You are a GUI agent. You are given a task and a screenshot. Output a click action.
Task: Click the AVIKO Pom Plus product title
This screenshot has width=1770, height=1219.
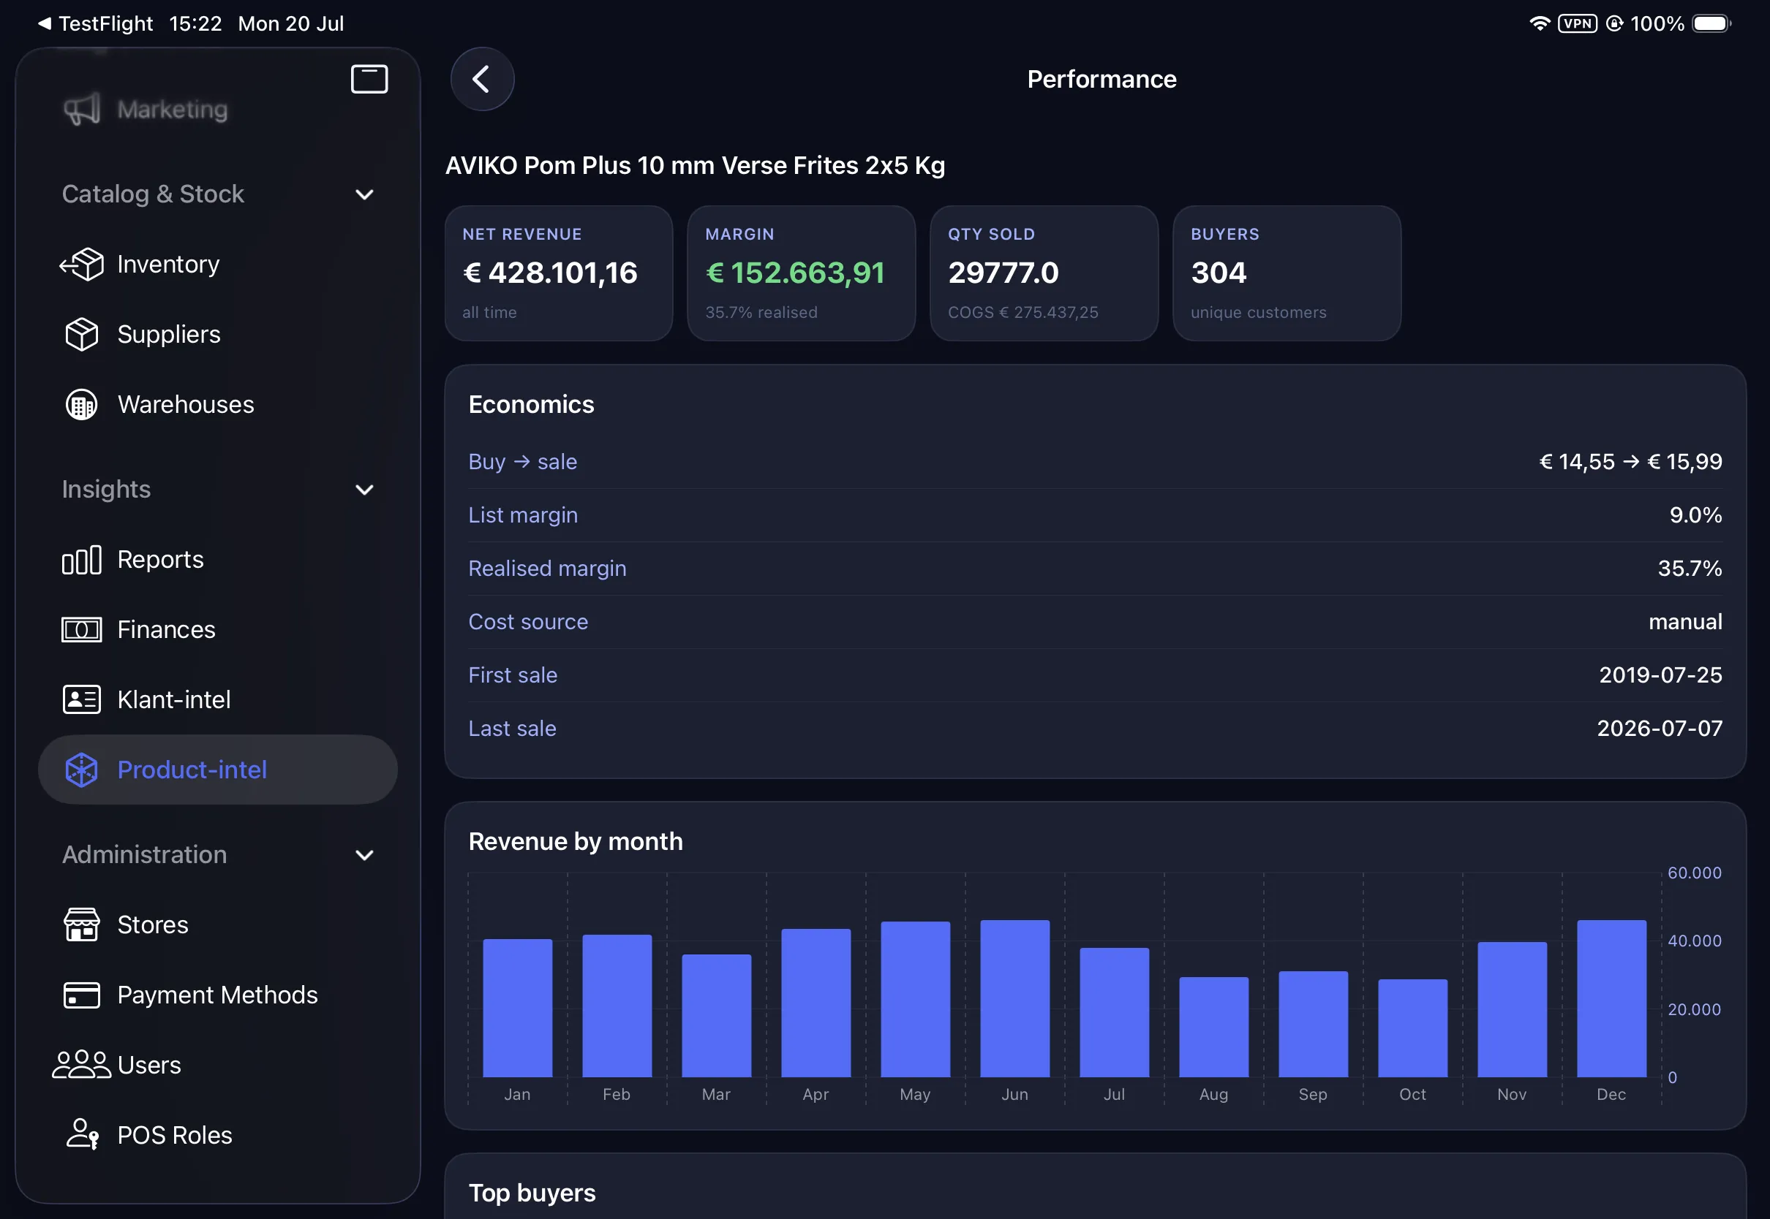pos(696,166)
